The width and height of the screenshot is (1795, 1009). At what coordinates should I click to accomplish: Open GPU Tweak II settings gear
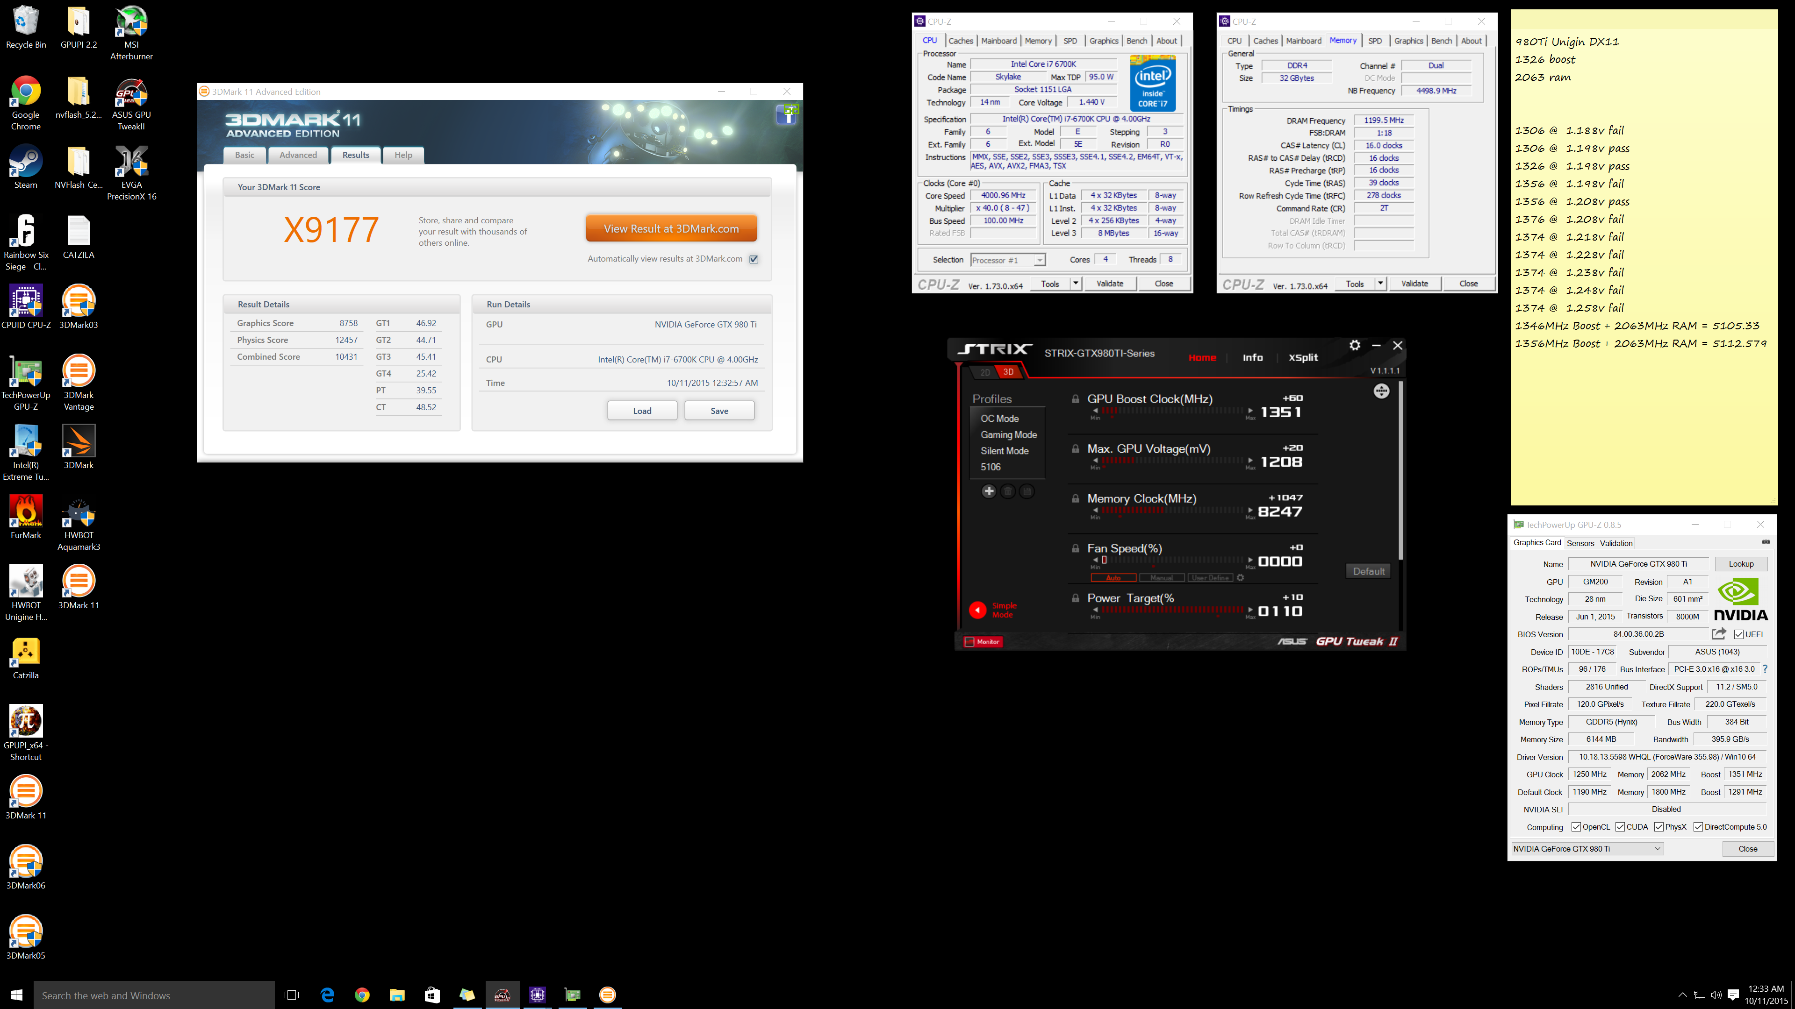tap(1355, 345)
